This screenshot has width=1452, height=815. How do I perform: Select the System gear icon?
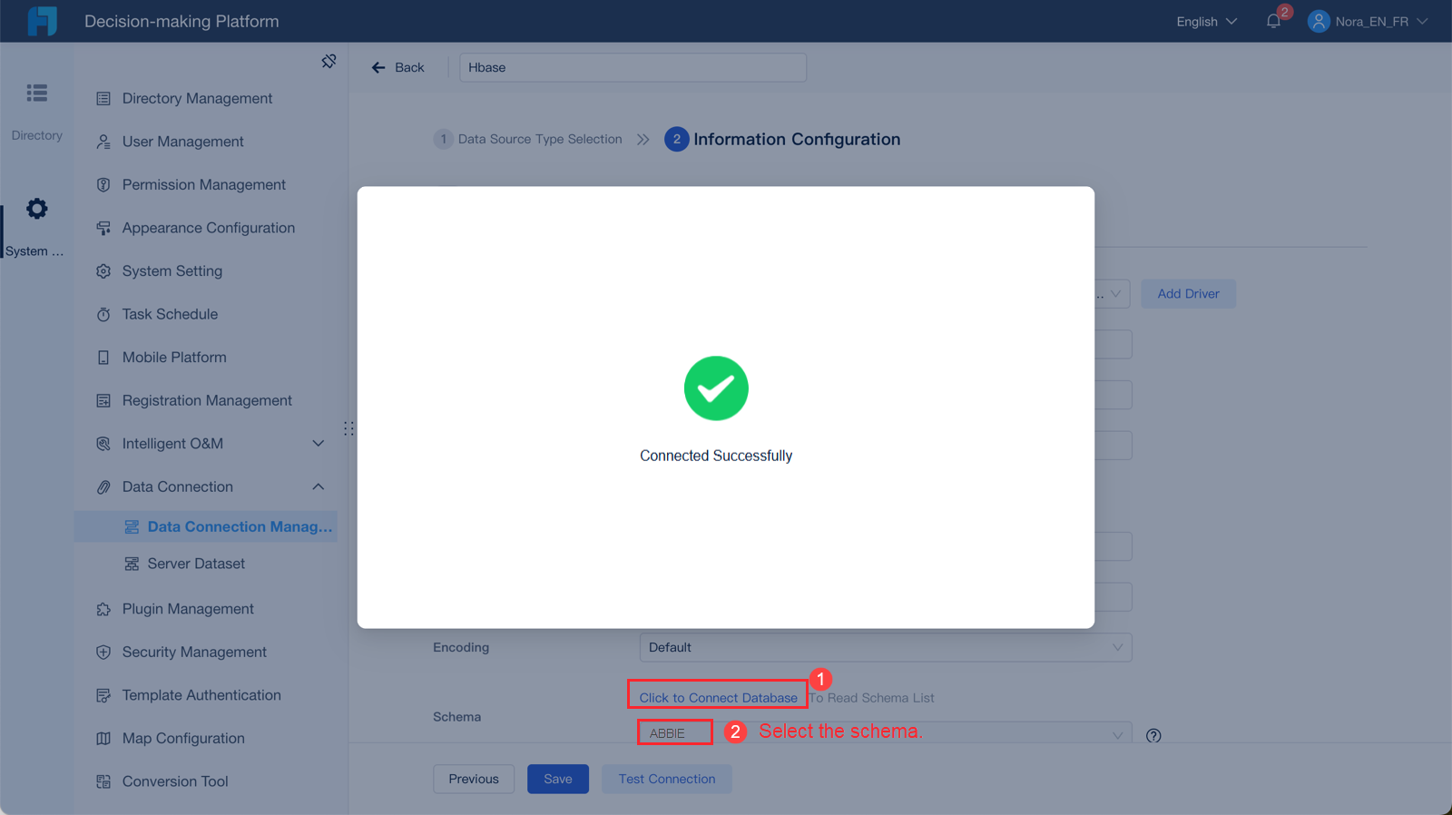[37, 209]
